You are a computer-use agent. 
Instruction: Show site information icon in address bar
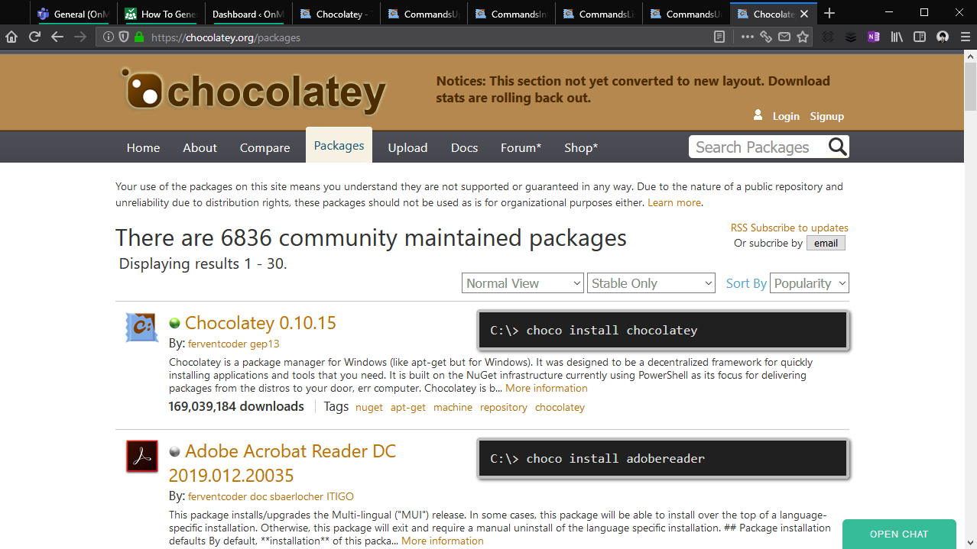(x=109, y=37)
